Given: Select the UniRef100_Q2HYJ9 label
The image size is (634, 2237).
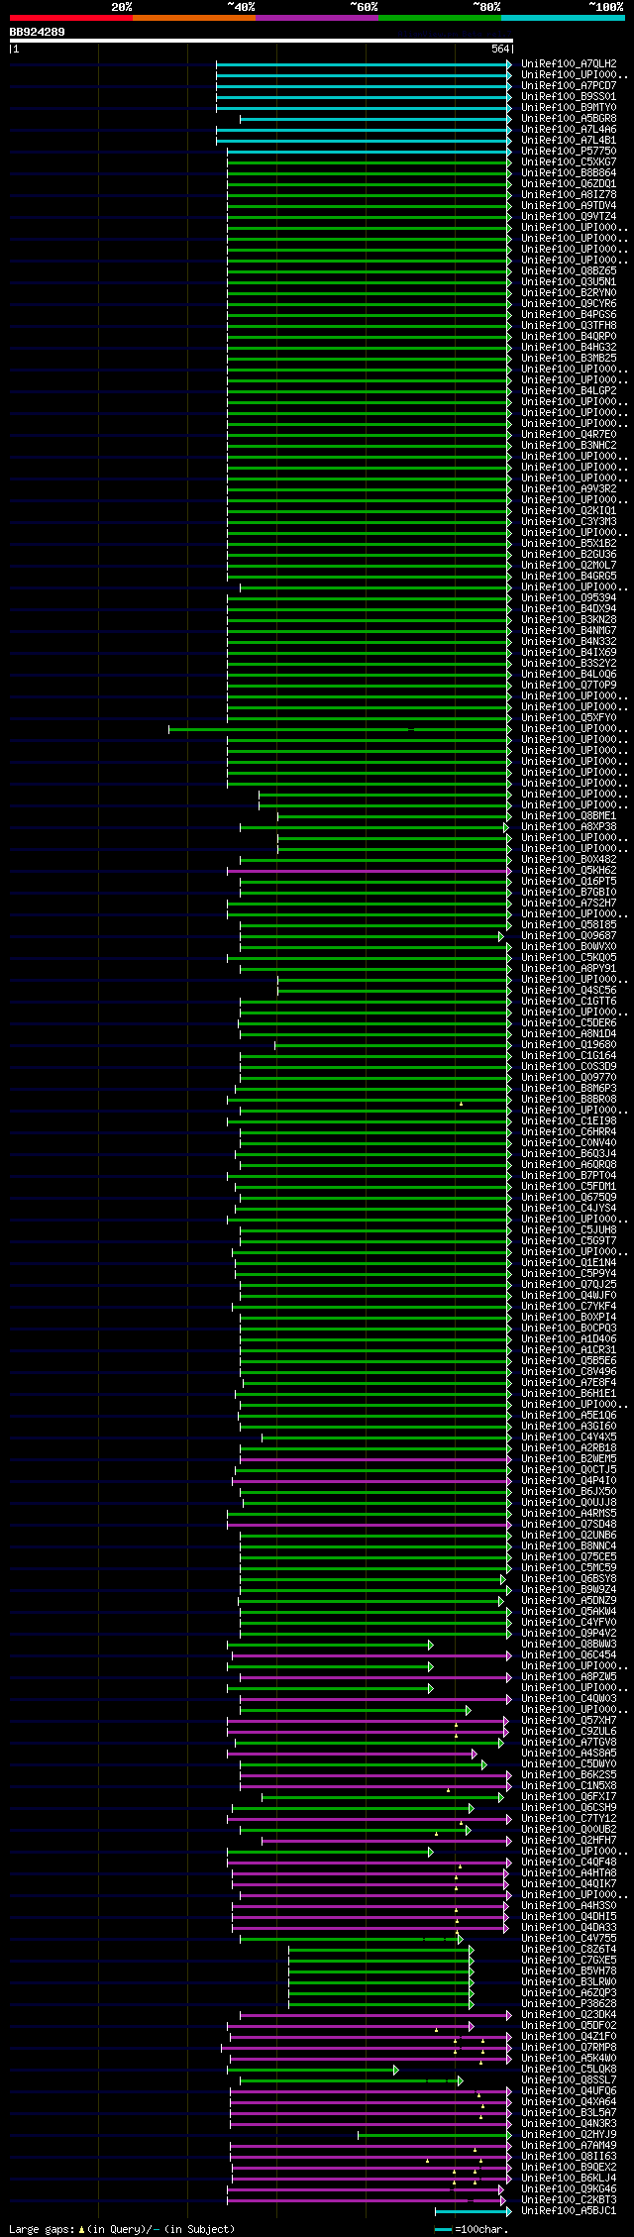Looking at the screenshot, I should [569, 2134].
